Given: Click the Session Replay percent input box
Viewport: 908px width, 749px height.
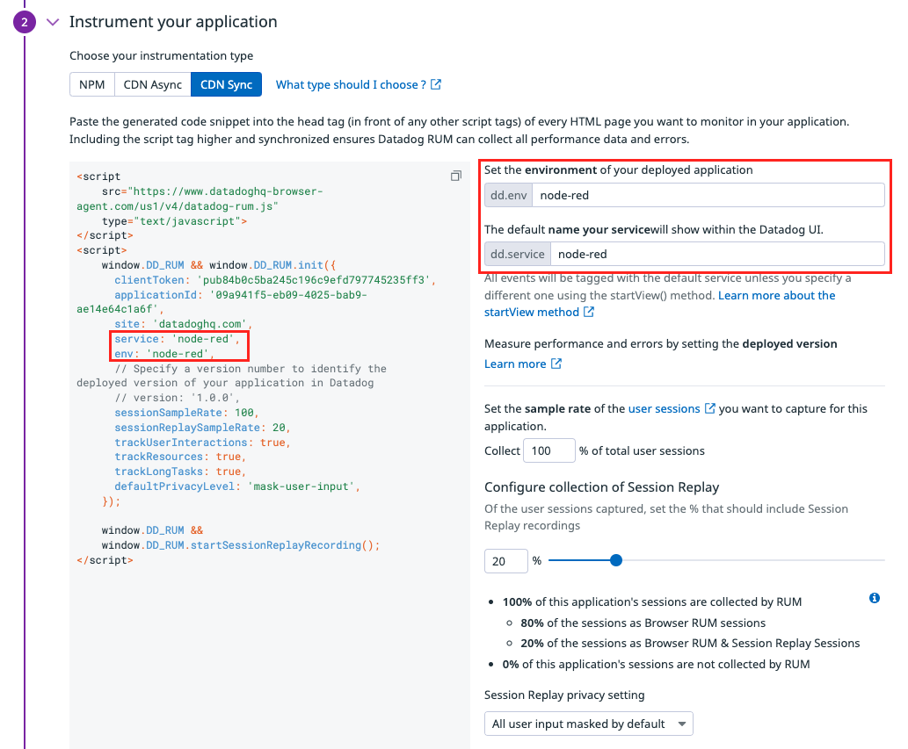Looking at the screenshot, I should coord(506,561).
